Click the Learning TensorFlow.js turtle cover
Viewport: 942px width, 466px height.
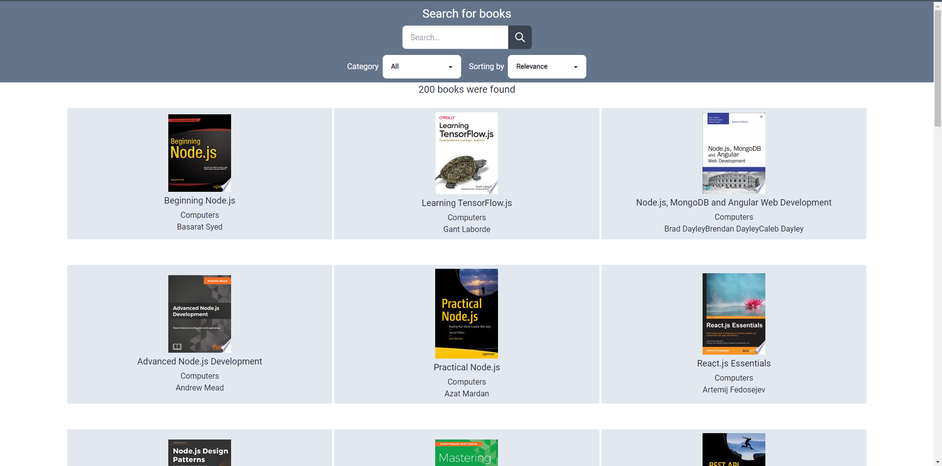click(x=466, y=153)
